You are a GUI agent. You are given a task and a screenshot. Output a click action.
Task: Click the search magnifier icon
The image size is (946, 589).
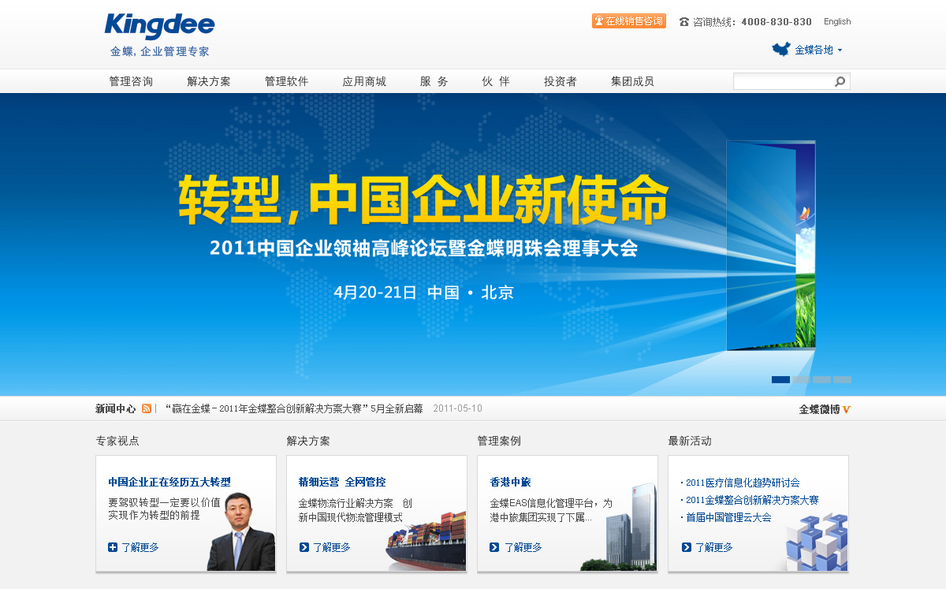click(840, 81)
